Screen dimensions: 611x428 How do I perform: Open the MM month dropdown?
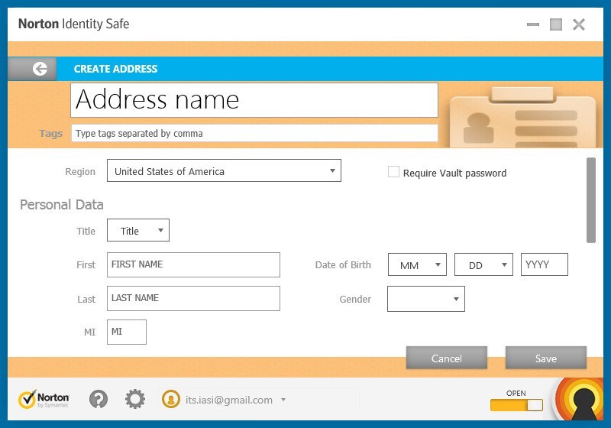tap(417, 264)
